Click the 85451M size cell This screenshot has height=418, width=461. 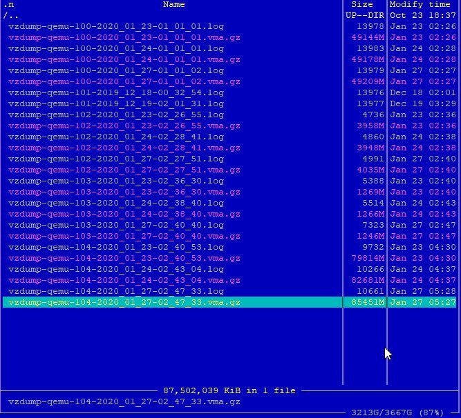pyautogui.click(x=368, y=302)
